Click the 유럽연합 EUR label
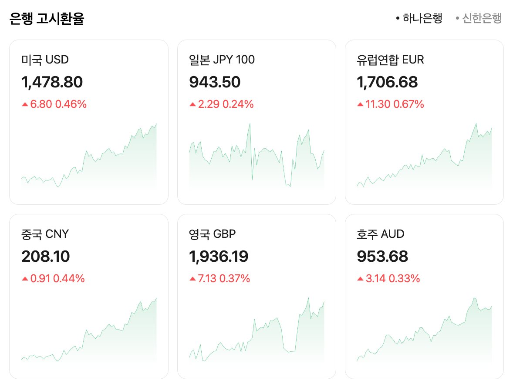 tap(390, 60)
